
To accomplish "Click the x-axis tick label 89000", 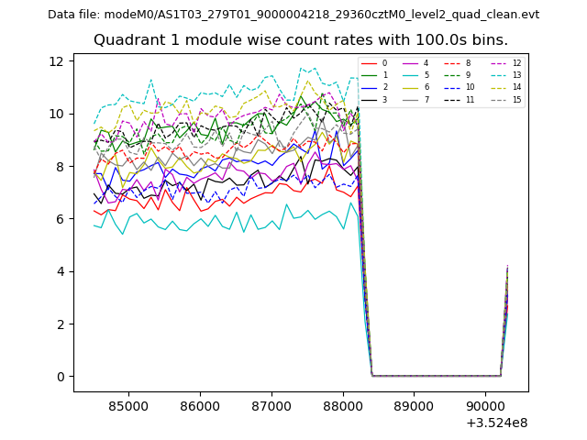I will tap(414, 406).
